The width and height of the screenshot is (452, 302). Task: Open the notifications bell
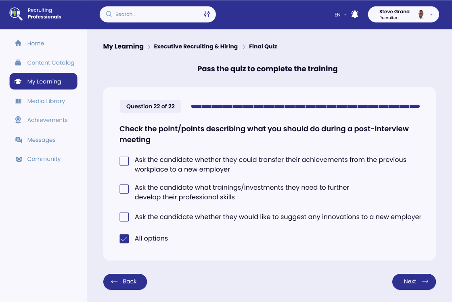tap(355, 14)
